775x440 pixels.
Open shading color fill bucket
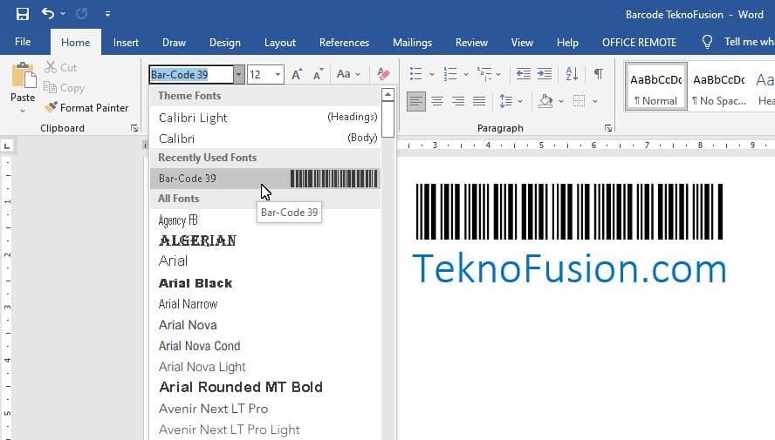(x=546, y=102)
